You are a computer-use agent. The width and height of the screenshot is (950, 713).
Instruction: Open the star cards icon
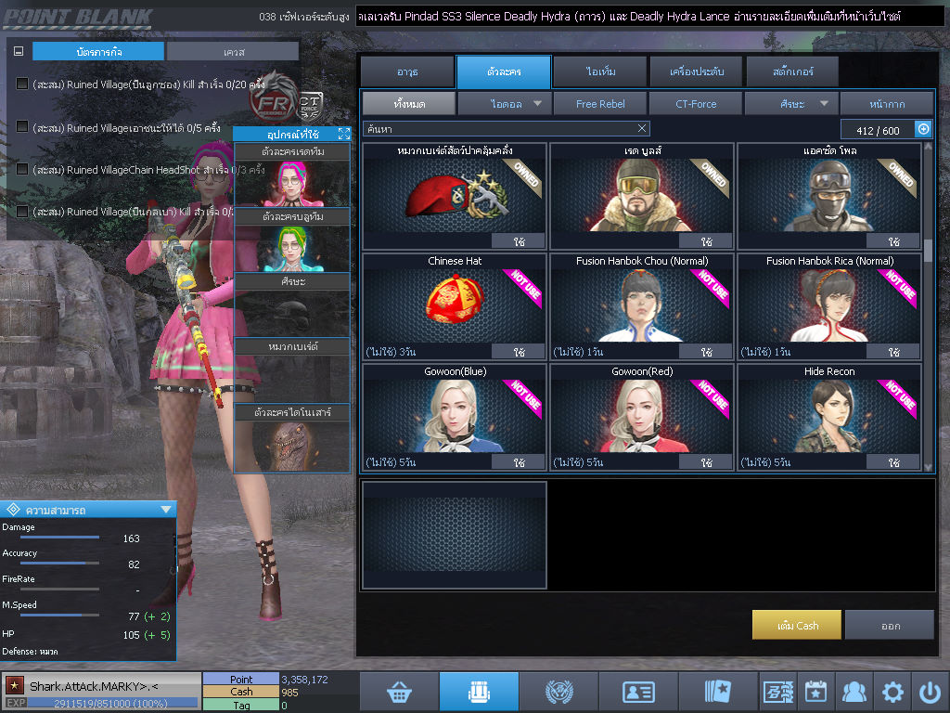(x=718, y=691)
